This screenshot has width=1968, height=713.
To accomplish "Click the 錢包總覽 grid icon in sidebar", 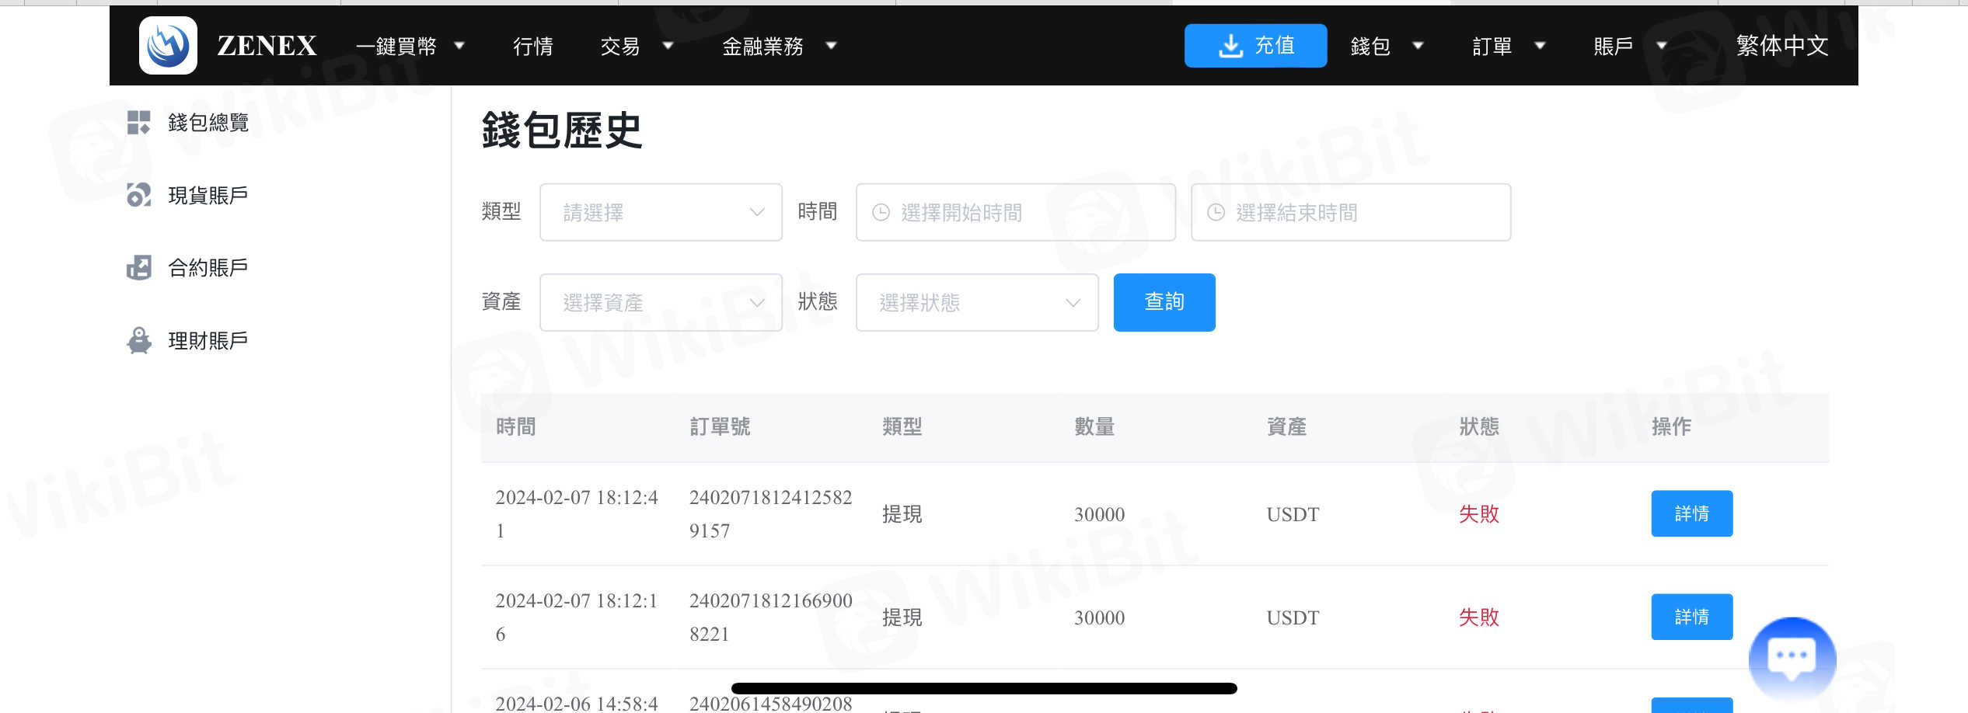I will pyautogui.click(x=138, y=123).
